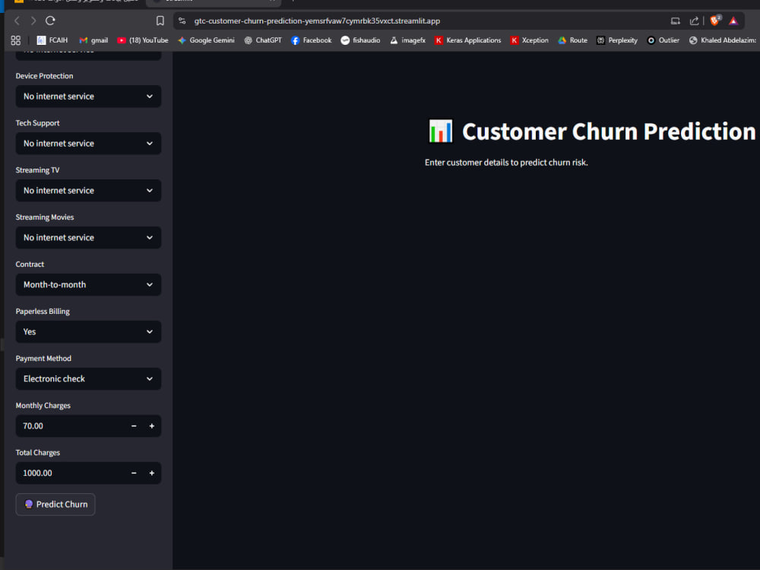
Task: Open the apps grid icon in bookmarks bar
Action: point(15,40)
